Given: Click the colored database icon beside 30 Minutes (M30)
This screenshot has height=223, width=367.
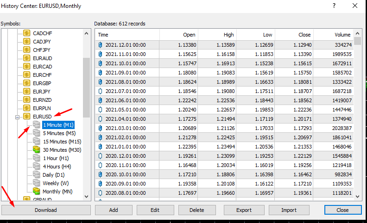Looking at the screenshot, I should (x=36, y=149).
